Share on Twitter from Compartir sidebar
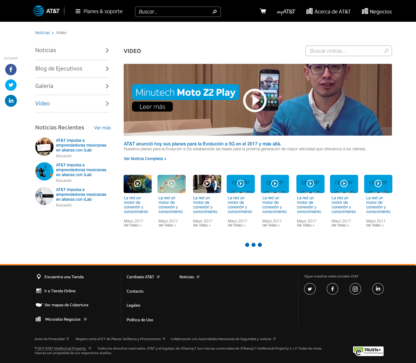The image size is (416, 363). click(x=11, y=85)
